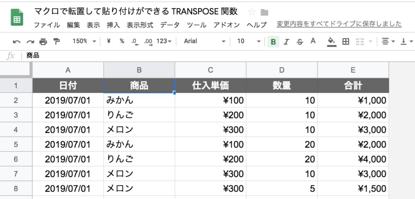The height and width of the screenshot is (199, 415).
Task: Open the 表示形式 menu
Action: point(140,25)
